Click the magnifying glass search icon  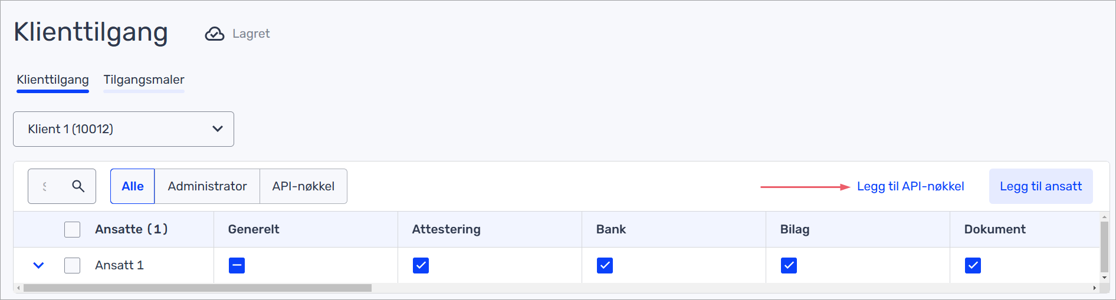pos(78,186)
